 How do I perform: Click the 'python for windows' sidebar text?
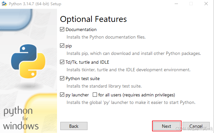[21, 118]
